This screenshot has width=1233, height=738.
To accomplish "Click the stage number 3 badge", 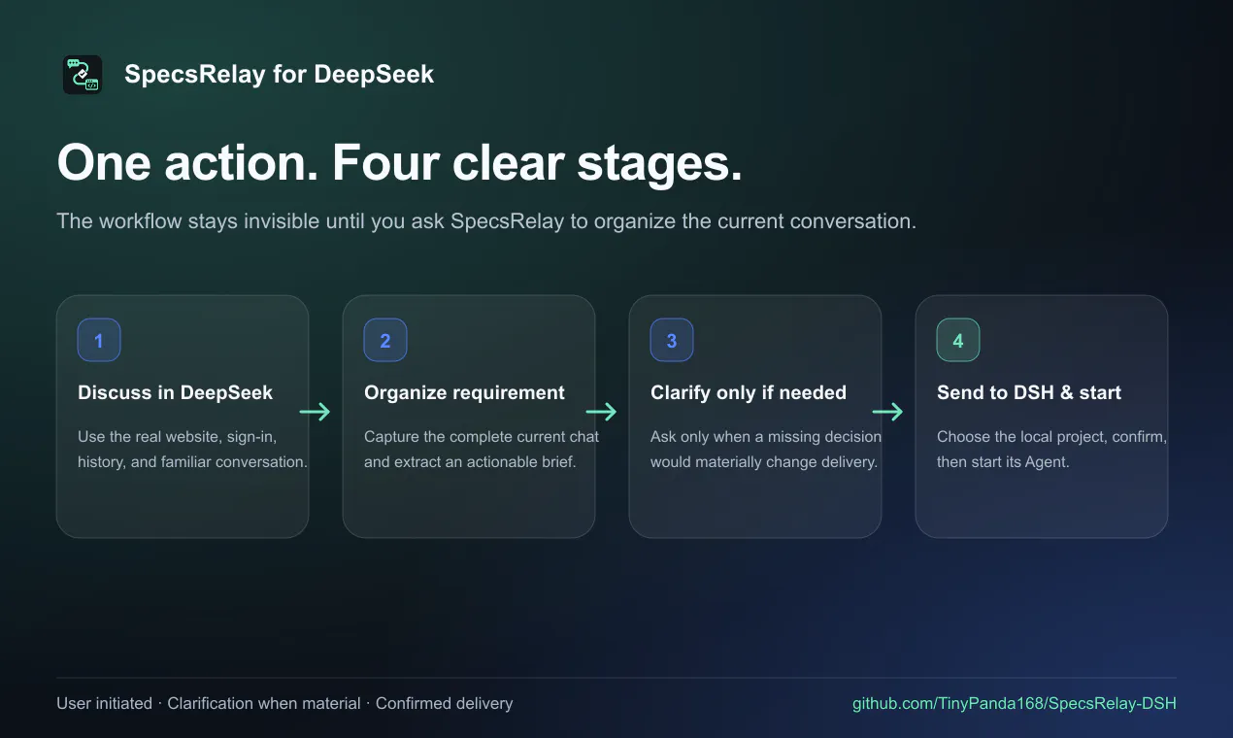I will [672, 341].
